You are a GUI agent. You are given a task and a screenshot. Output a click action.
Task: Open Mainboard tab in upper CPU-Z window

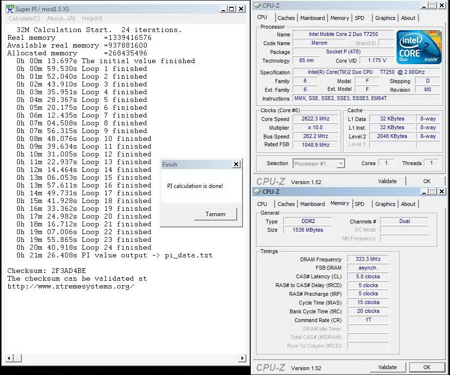312,18
